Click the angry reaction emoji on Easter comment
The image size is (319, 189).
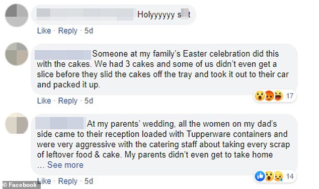(x=269, y=96)
